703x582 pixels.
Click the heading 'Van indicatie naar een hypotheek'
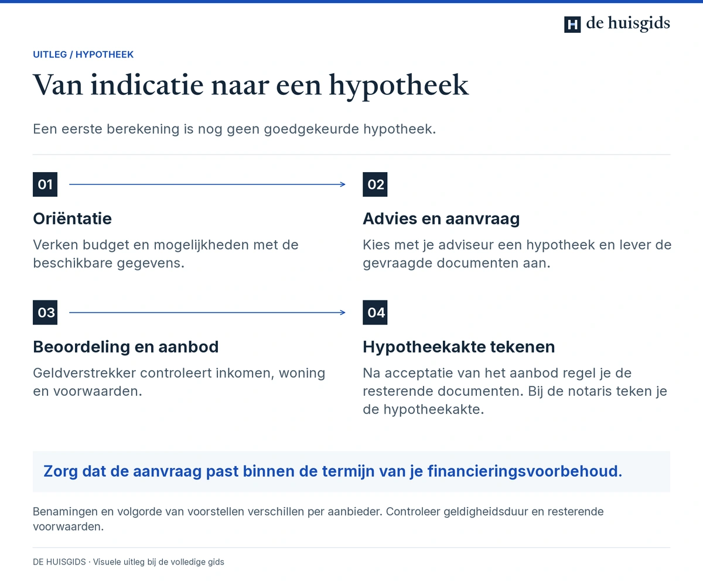pos(251,85)
